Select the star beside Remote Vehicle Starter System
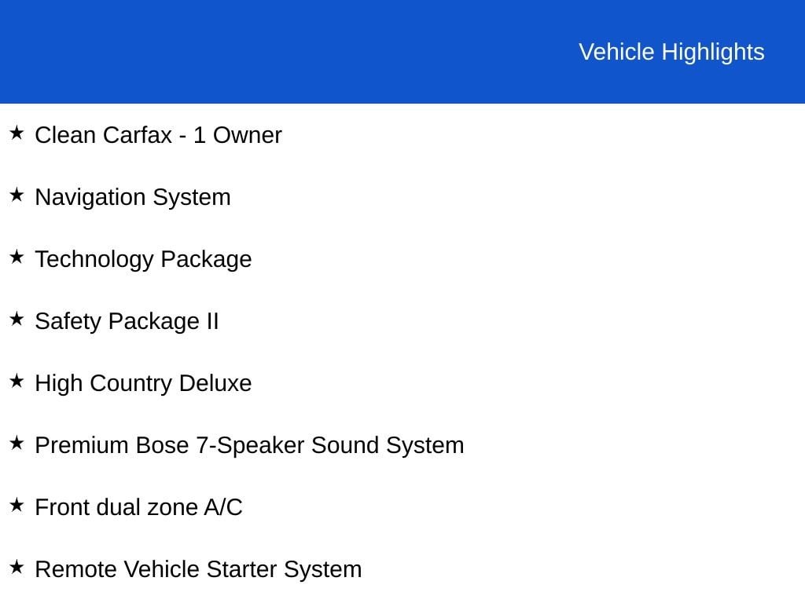The image size is (805, 603). [17, 567]
